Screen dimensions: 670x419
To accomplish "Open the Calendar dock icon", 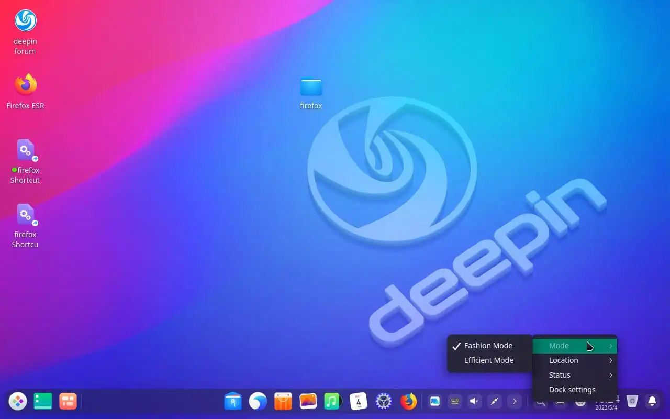I will (359, 402).
